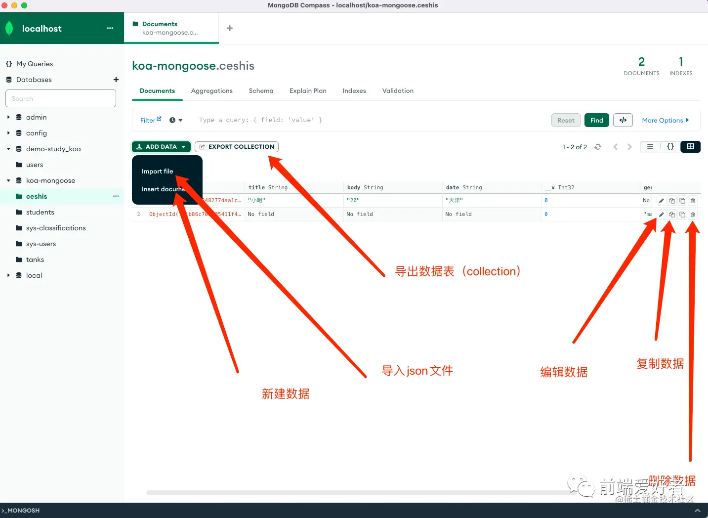
Task: Delete the second document with No field
Action: coord(693,215)
